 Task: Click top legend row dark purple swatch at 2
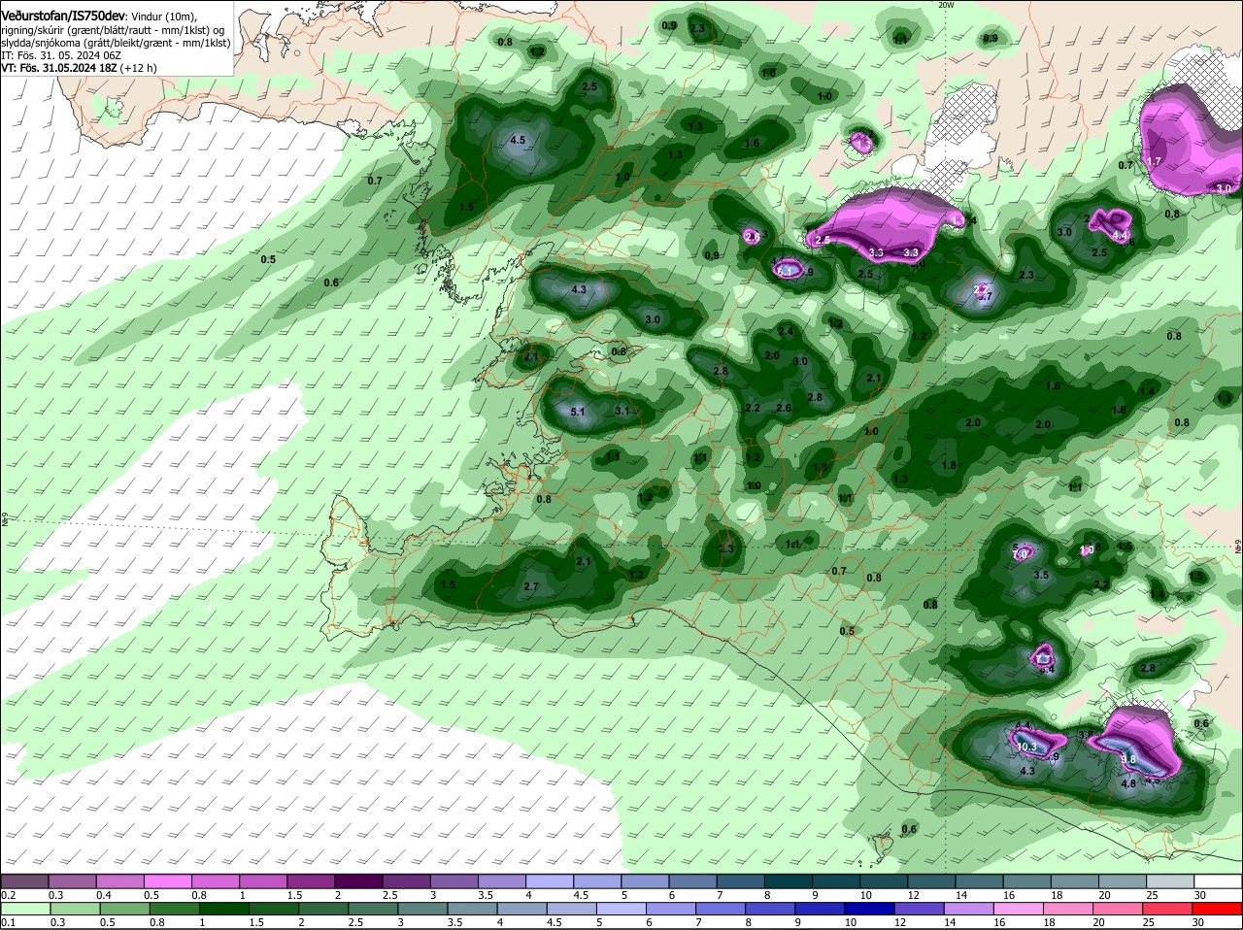pos(358,880)
